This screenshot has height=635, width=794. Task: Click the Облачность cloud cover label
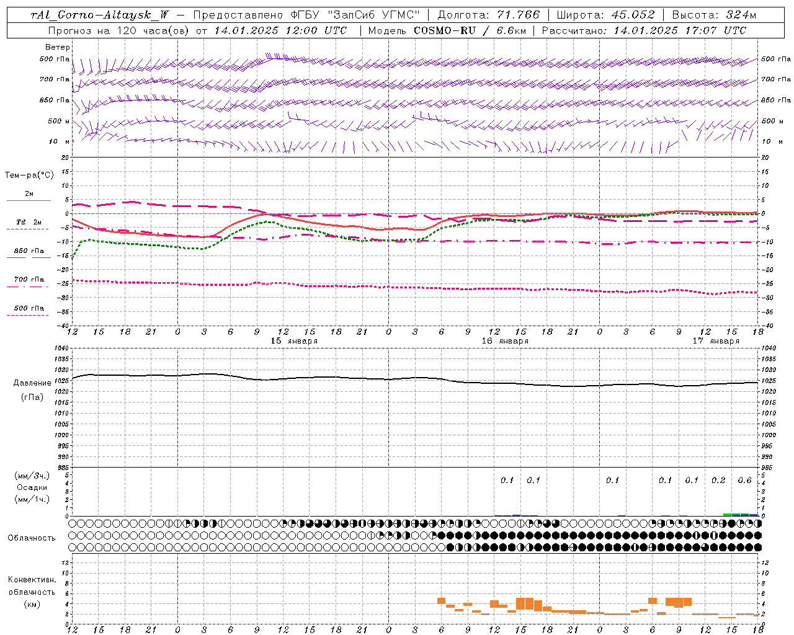point(32,538)
